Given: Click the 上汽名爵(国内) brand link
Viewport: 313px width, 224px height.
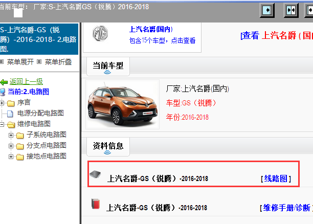Looking at the screenshot, I should pyautogui.click(x=151, y=29).
